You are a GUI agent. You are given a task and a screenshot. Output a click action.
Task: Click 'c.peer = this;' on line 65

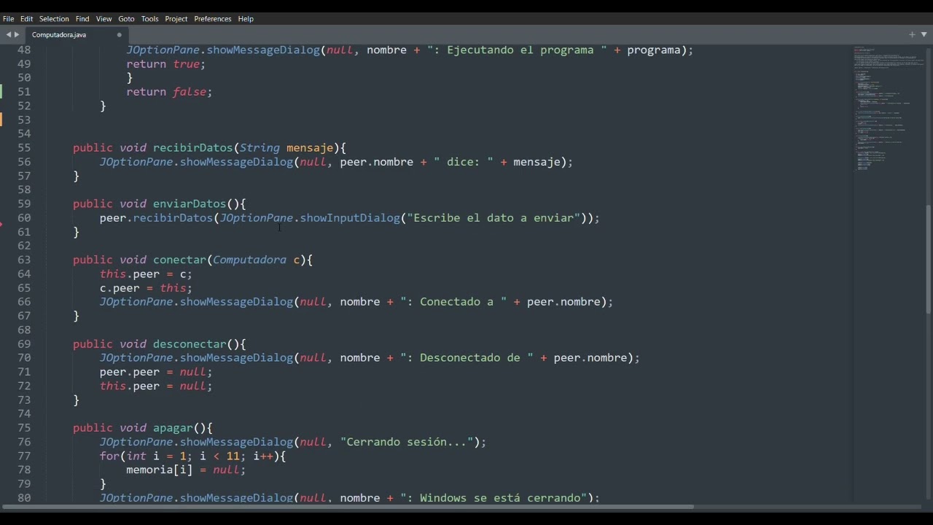click(x=146, y=288)
